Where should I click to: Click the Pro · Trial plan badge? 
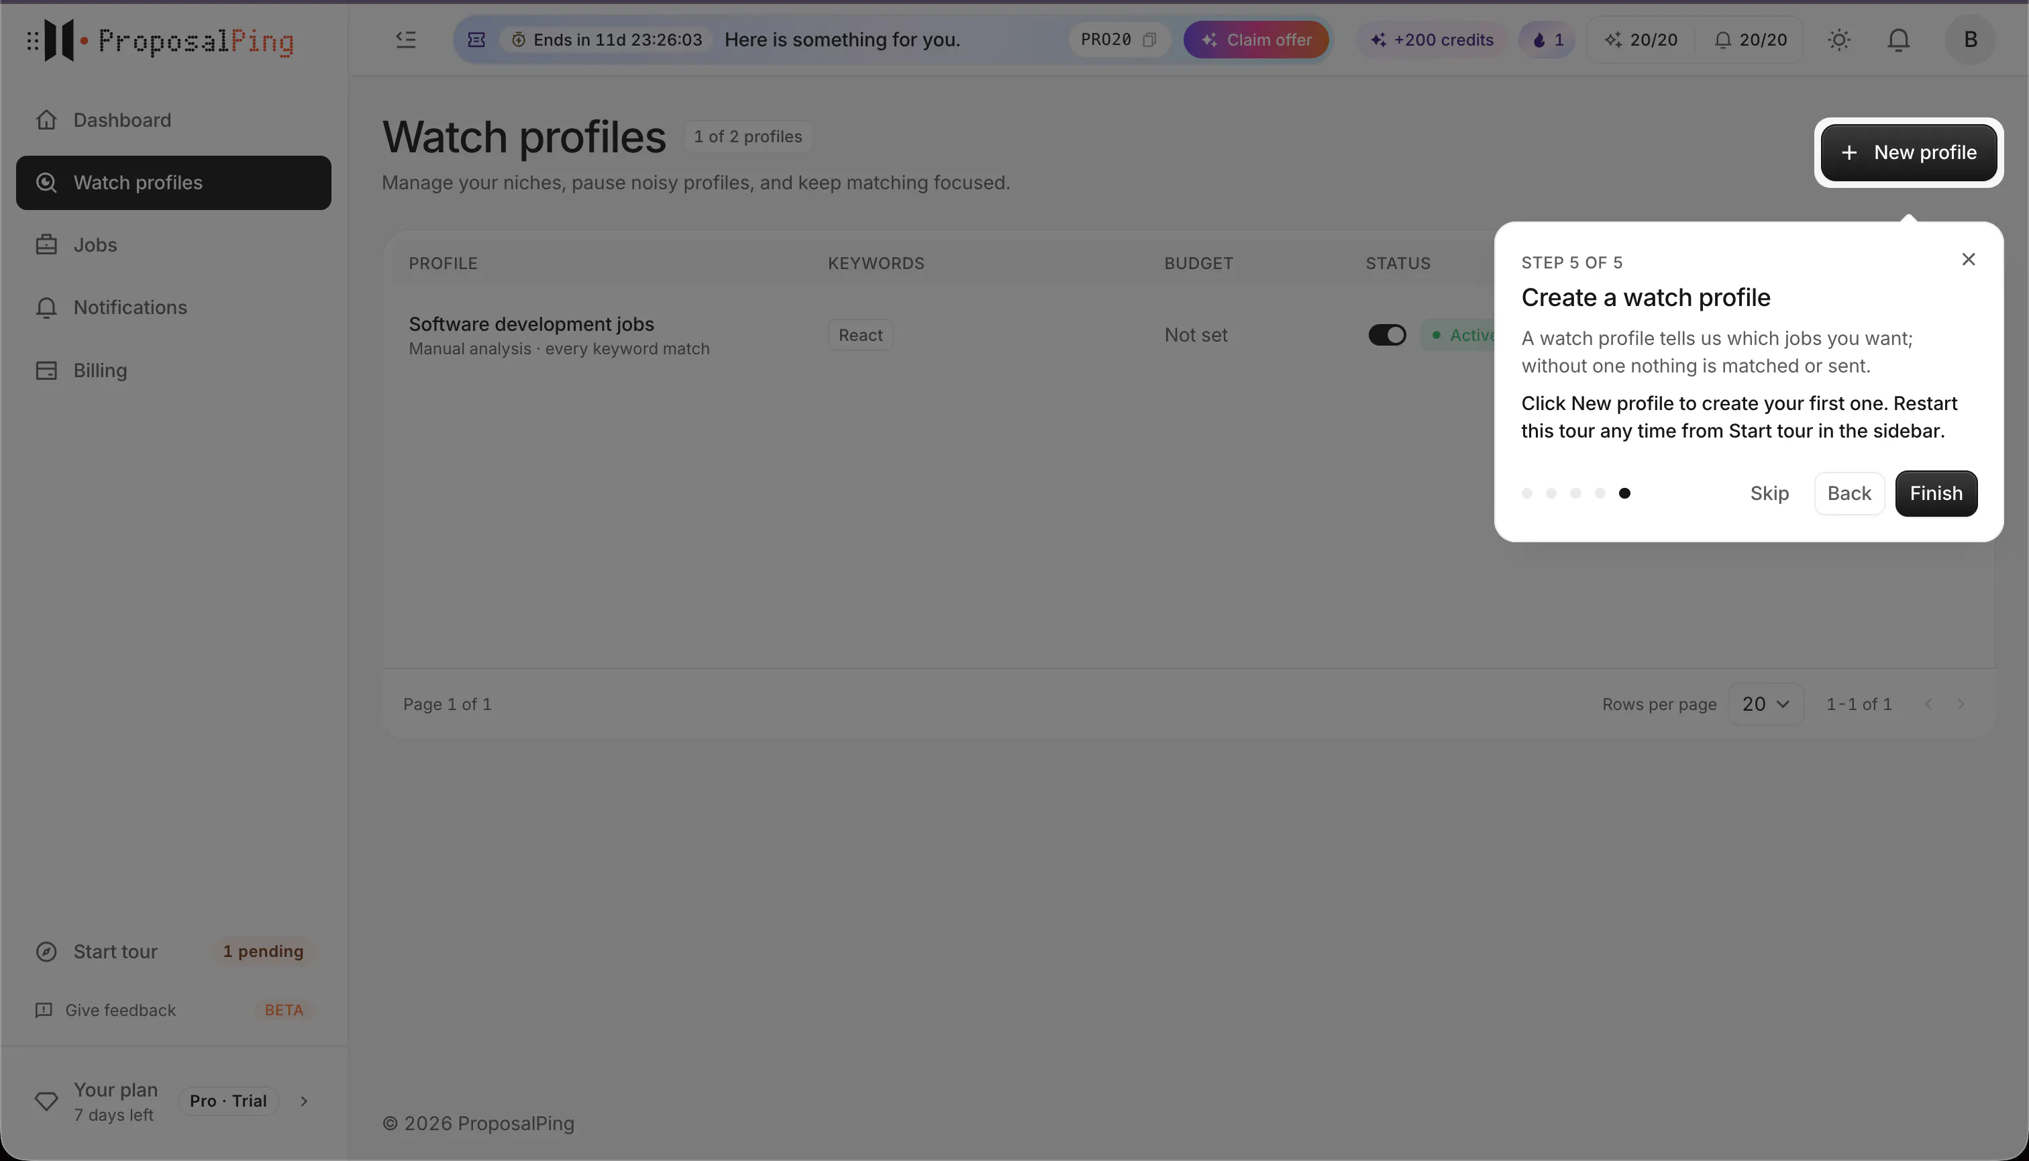[x=228, y=1101]
